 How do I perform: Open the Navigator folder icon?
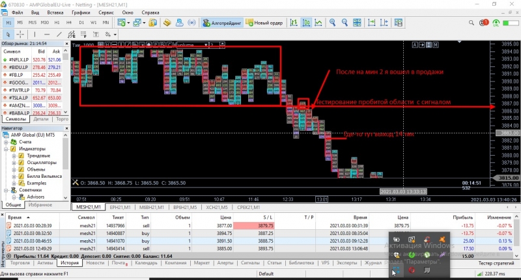click(167, 23)
